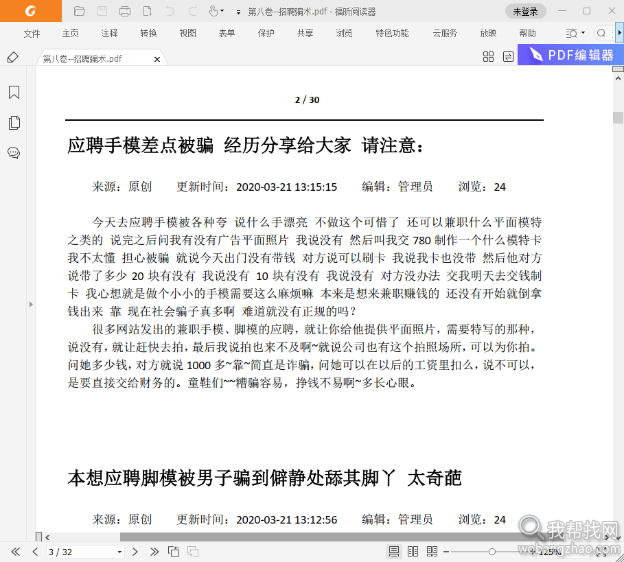
Task: Click the next view icon
Action: [193, 552]
